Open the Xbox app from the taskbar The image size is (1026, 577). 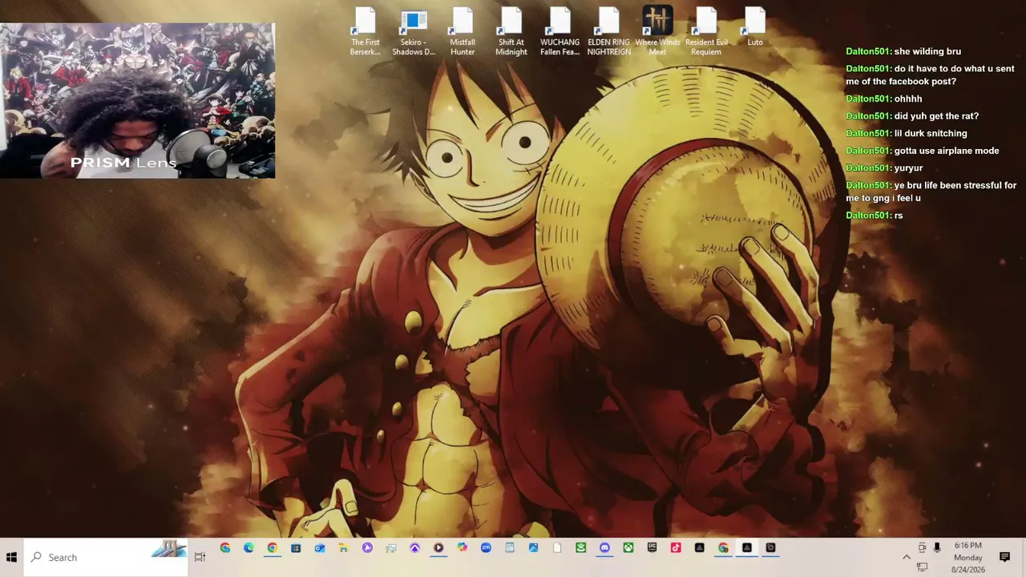[628, 548]
